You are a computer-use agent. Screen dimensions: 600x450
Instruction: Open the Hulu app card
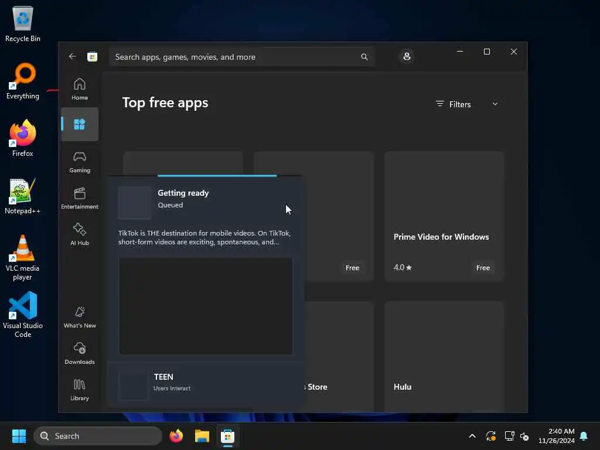[x=444, y=357]
